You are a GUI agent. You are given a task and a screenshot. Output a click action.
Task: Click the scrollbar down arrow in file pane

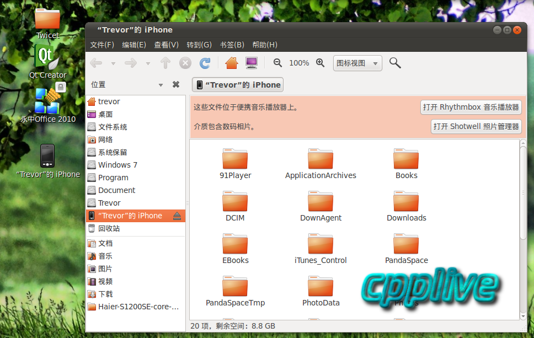tap(523, 316)
